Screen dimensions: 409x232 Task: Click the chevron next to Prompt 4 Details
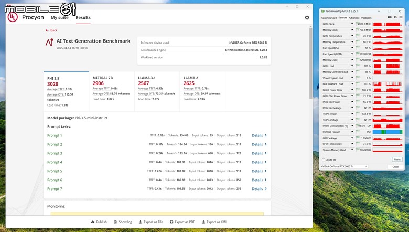[x=266, y=162]
